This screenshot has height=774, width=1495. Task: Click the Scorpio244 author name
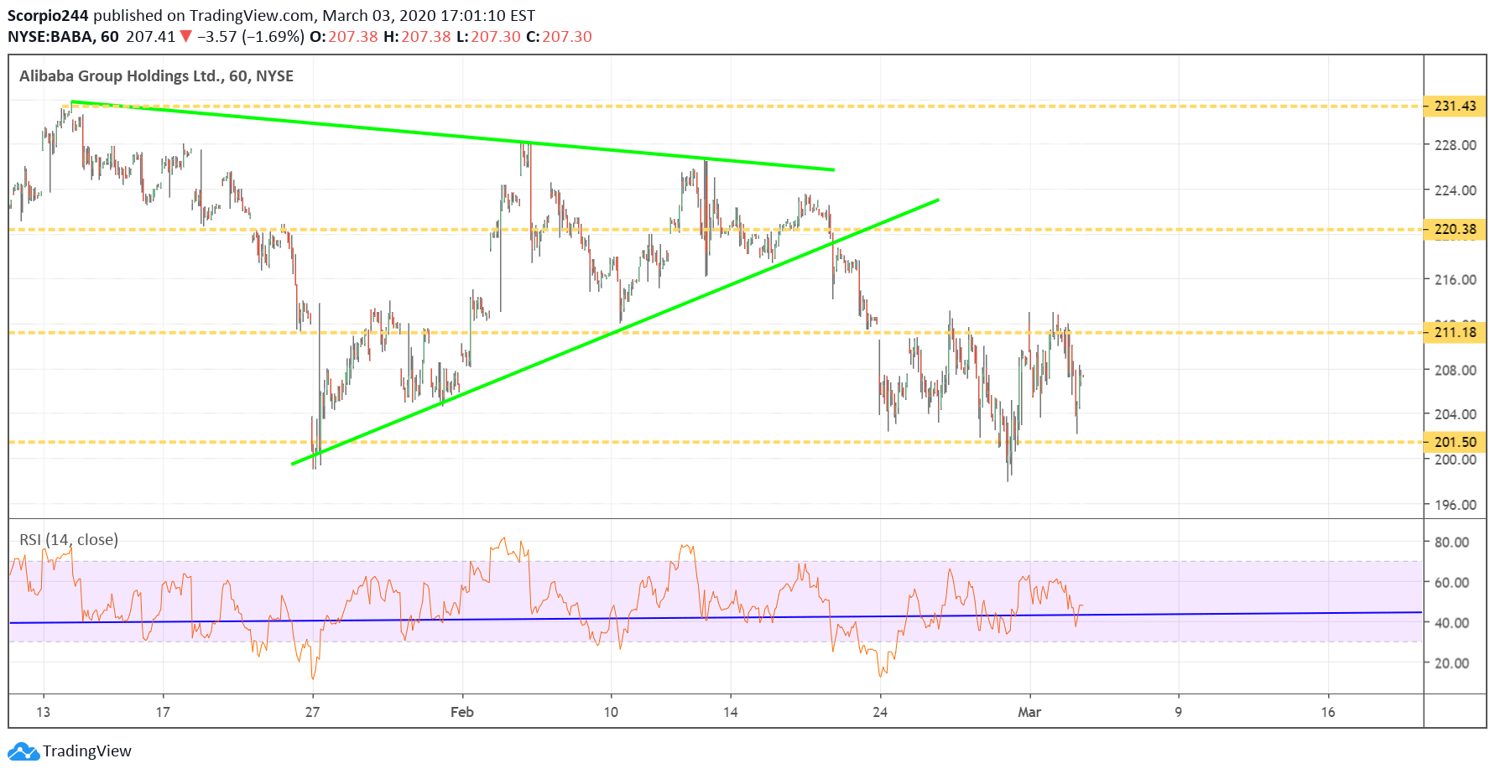(48, 15)
